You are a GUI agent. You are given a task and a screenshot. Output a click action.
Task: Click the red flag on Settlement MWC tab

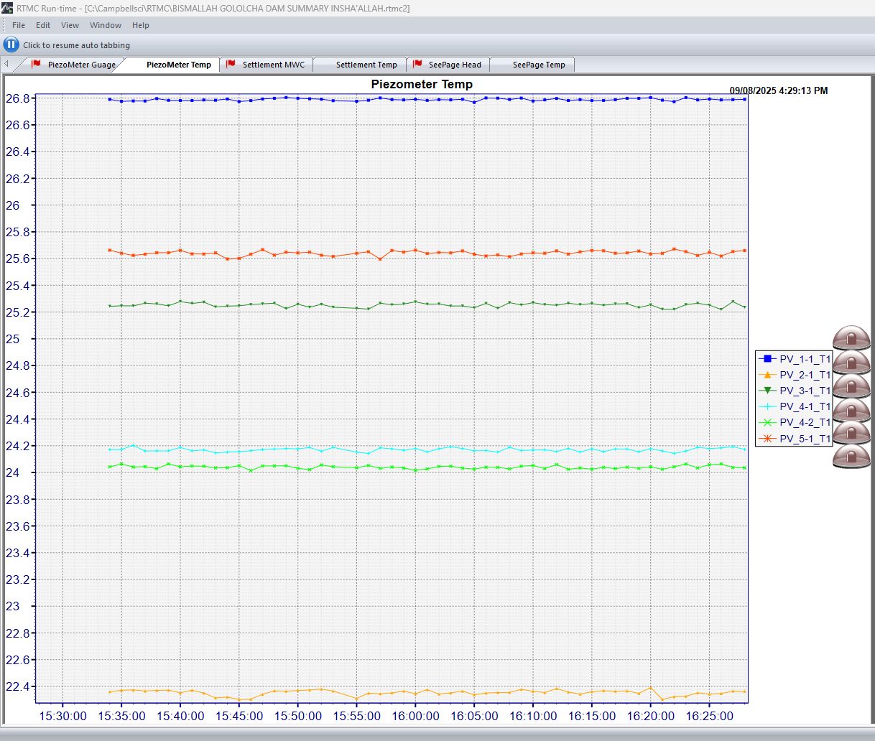(x=231, y=64)
